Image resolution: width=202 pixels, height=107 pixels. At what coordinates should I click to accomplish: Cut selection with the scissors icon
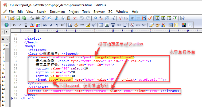[57, 18]
